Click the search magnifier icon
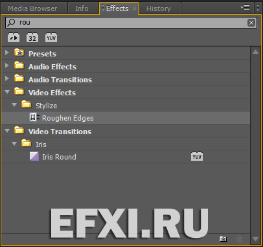The height and width of the screenshot is (247, 263). (11, 23)
